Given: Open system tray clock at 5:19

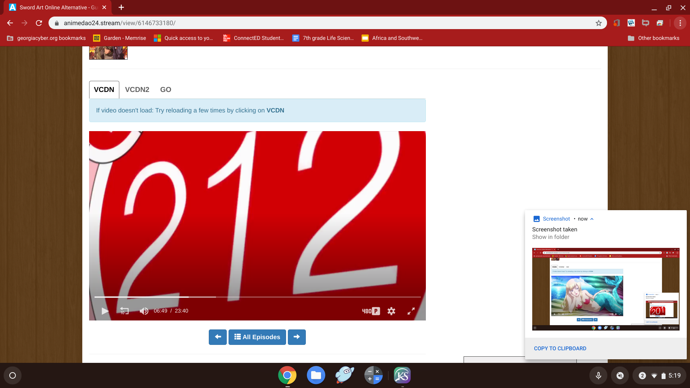Looking at the screenshot, I should click(x=675, y=375).
